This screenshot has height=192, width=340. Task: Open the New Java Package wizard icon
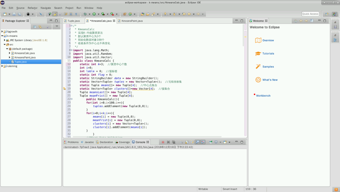tap(125, 14)
